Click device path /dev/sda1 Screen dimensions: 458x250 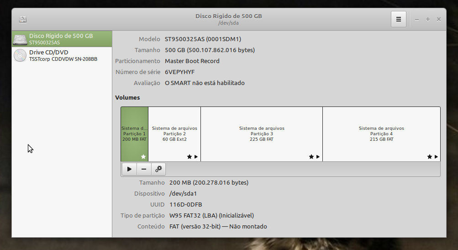[183, 194]
